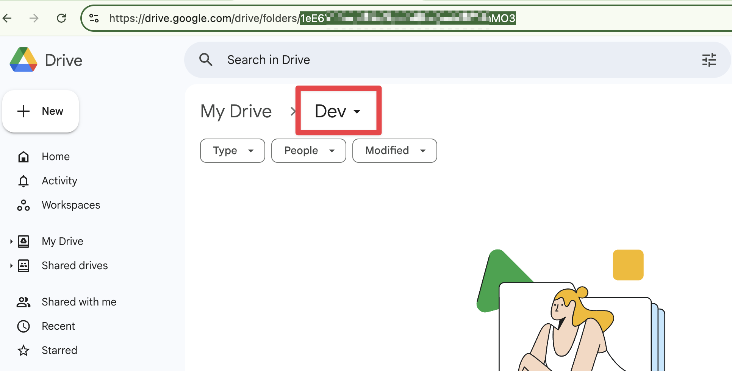The image size is (732, 371).
Task: Go to My Drive via the breadcrumb
Action: tap(236, 111)
